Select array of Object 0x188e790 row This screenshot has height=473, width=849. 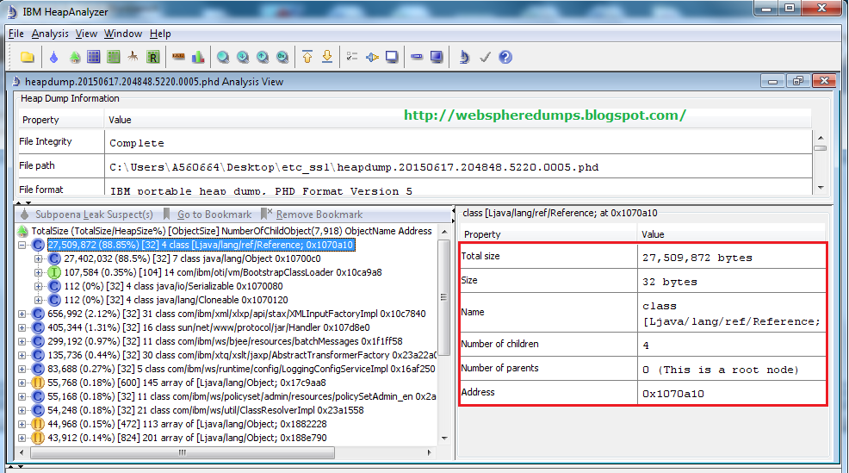pos(188,438)
